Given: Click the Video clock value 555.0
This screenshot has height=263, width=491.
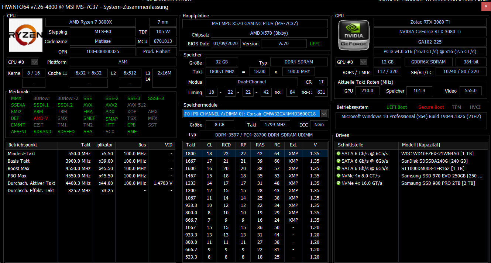Looking at the screenshot, I should [x=471, y=91].
